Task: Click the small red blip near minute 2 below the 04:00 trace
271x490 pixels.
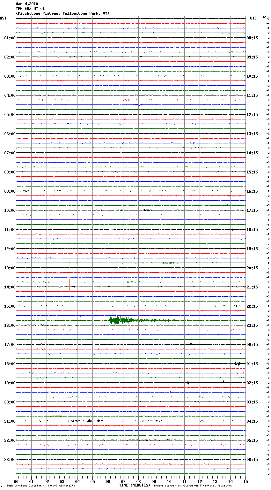Action: 43,100
